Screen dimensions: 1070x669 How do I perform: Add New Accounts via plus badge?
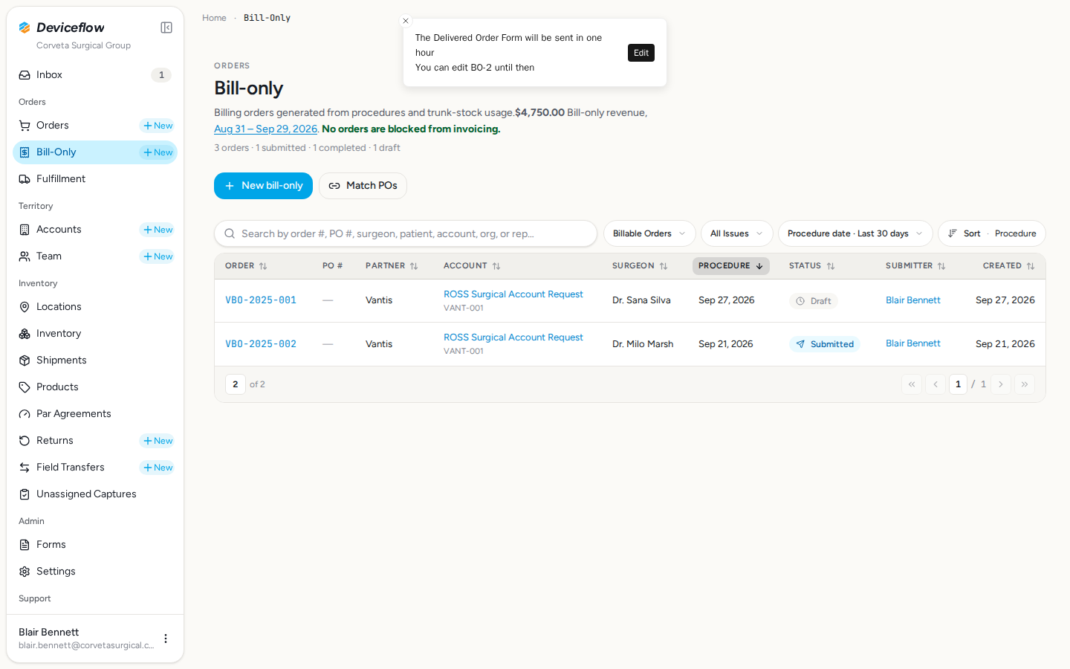point(158,230)
